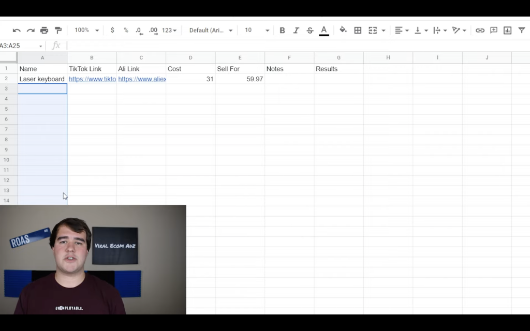Add a comment using the comment icon
Viewport: 530px width, 331px height.
(x=494, y=31)
